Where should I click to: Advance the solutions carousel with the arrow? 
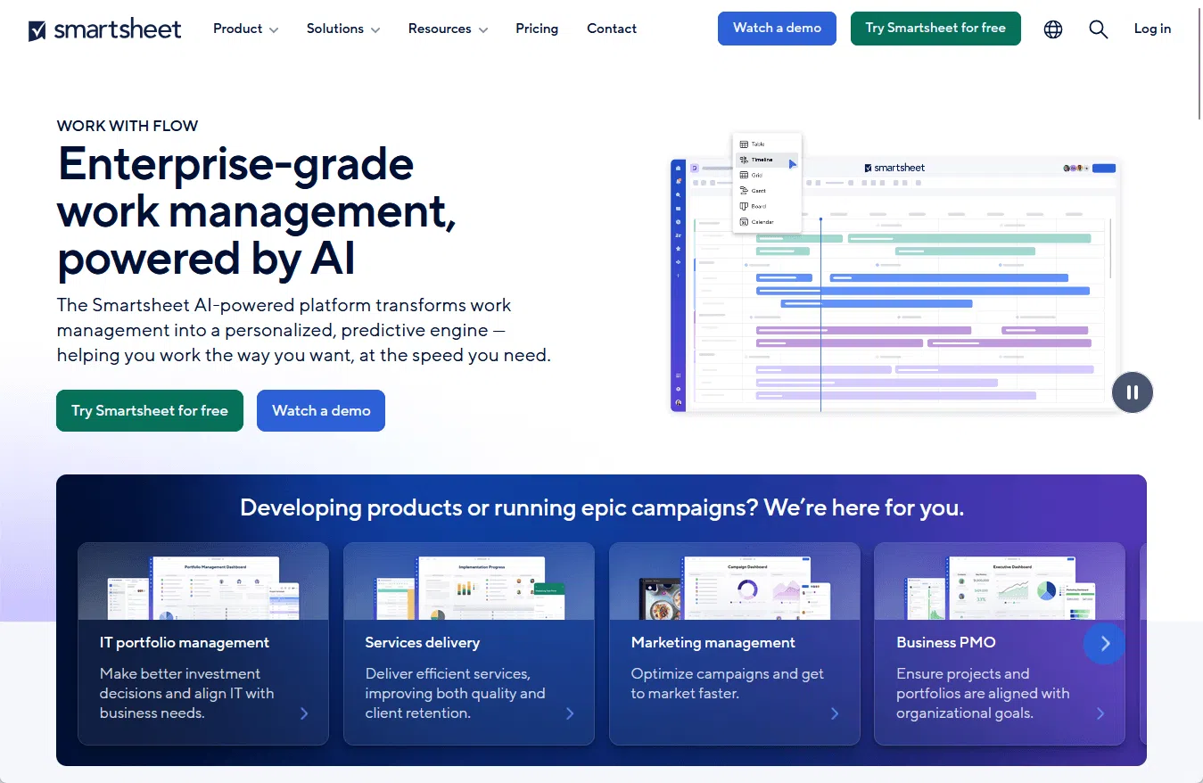pyautogui.click(x=1104, y=643)
